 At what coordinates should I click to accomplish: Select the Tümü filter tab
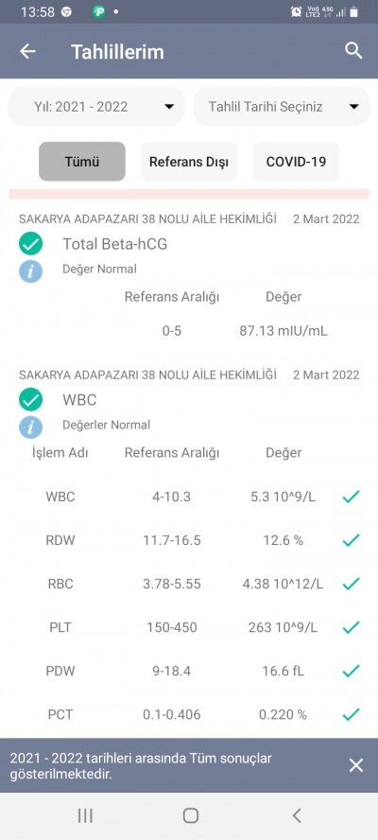click(82, 161)
